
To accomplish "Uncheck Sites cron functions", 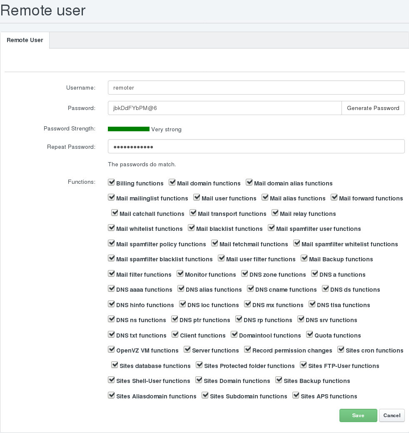I will point(341,349).
